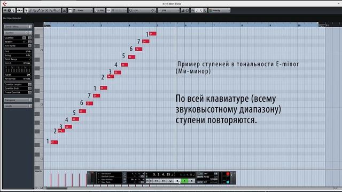Click the red E2 note labeled 1
342x192 pixels.
pyautogui.click(x=54, y=142)
